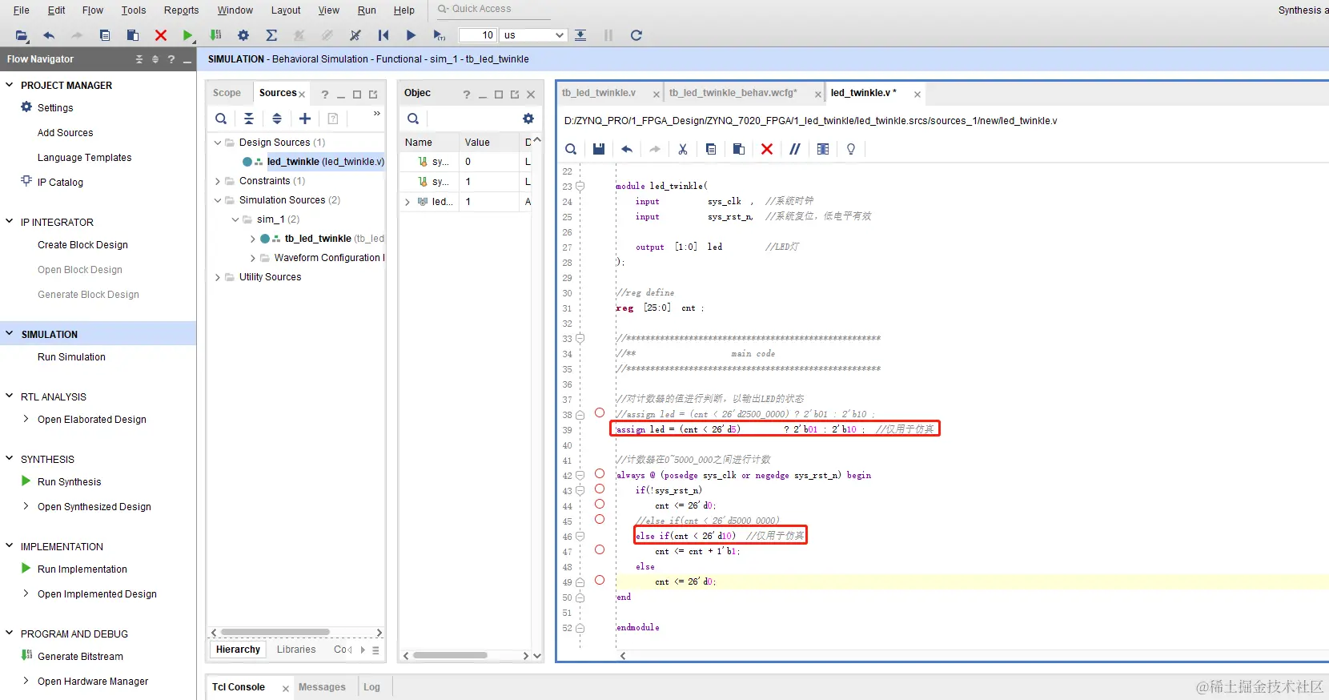Screen dimensions: 1329x700
Task: Expand the tb_led_twinkle source node
Action: 253,239
